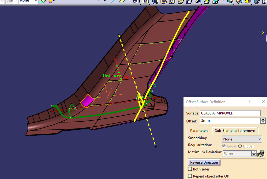
Task: Switch to the Parameters tab
Action: 199,131
